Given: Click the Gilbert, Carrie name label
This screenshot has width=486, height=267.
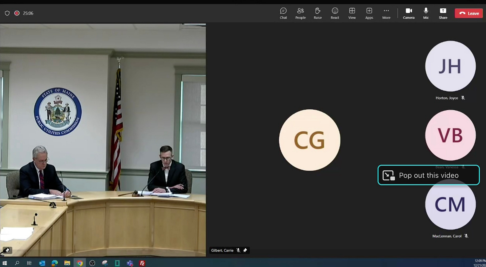Looking at the screenshot, I should (222, 250).
